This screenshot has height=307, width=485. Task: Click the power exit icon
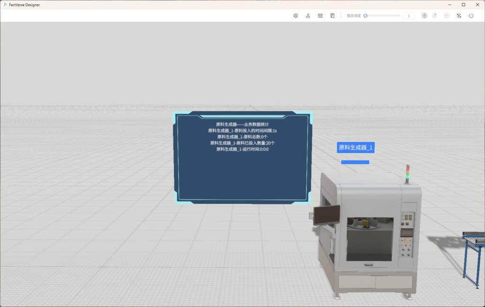pyautogui.click(x=471, y=16)
